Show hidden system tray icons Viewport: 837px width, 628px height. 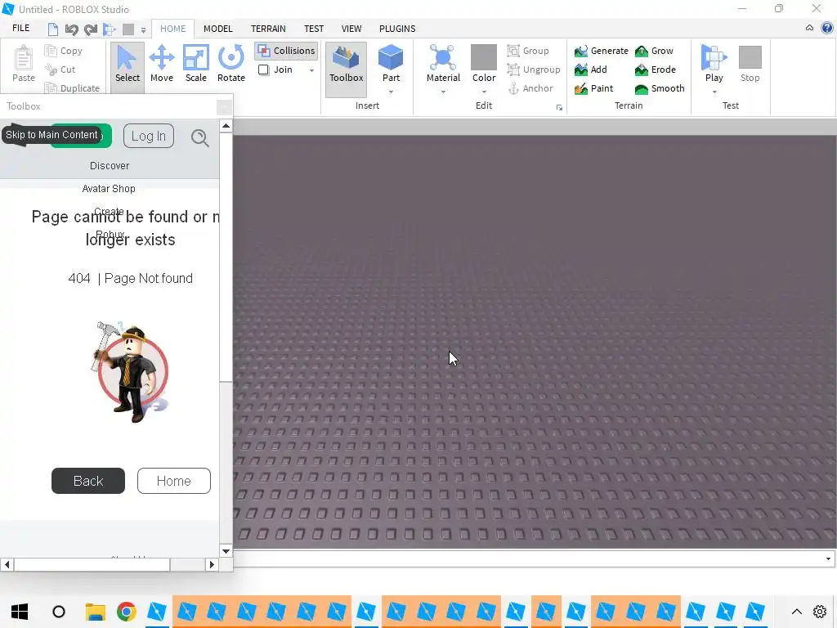coord(796,612)
